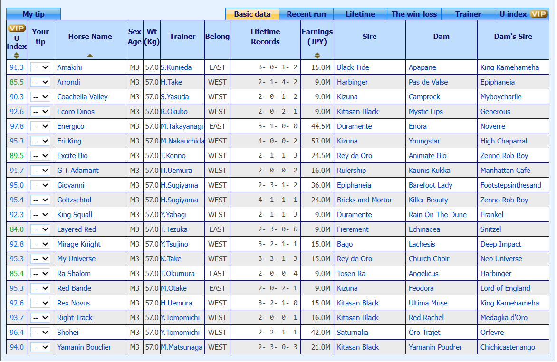Open Your tip dropdown for Eri King
The height and width of the screenshot is (362, 557).
tap(40, 141)
